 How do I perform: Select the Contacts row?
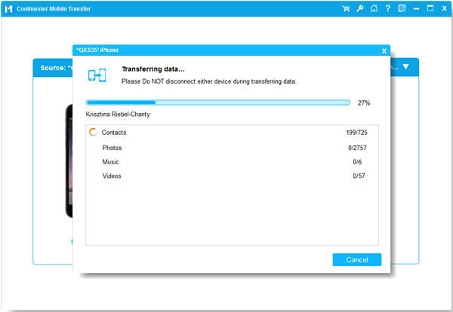tap(232, 133)
